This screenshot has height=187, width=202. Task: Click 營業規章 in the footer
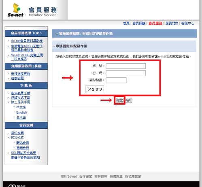[x=116, y=176]
